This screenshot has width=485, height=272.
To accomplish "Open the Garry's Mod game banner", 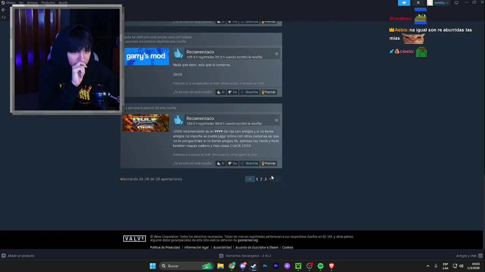I will (146, 56).
